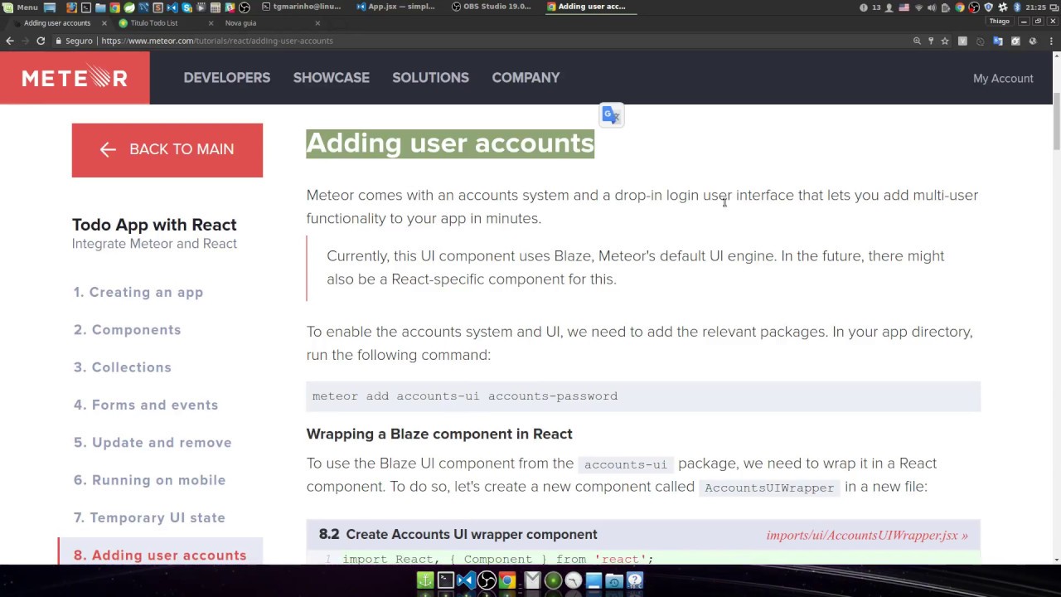Open the backup folder icon in the dock
Image resolution: width=1061 pixels, height=597 pixels.
point(614,580)
